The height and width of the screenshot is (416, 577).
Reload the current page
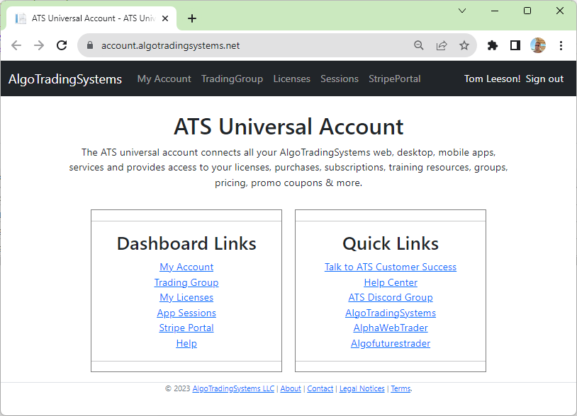(62, 45)
